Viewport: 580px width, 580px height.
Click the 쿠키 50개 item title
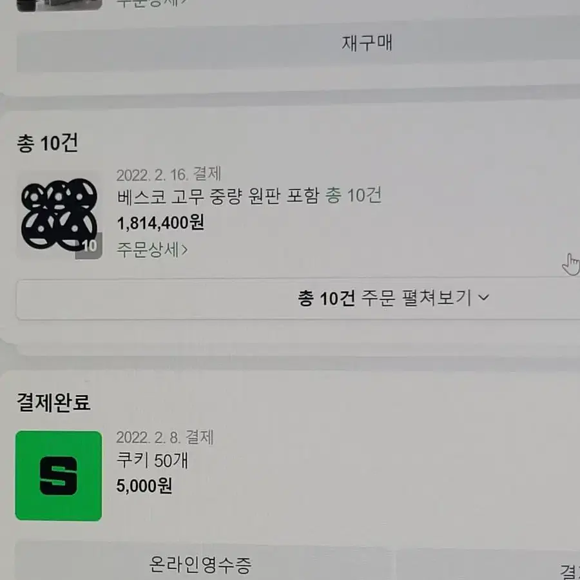(152, 461)
